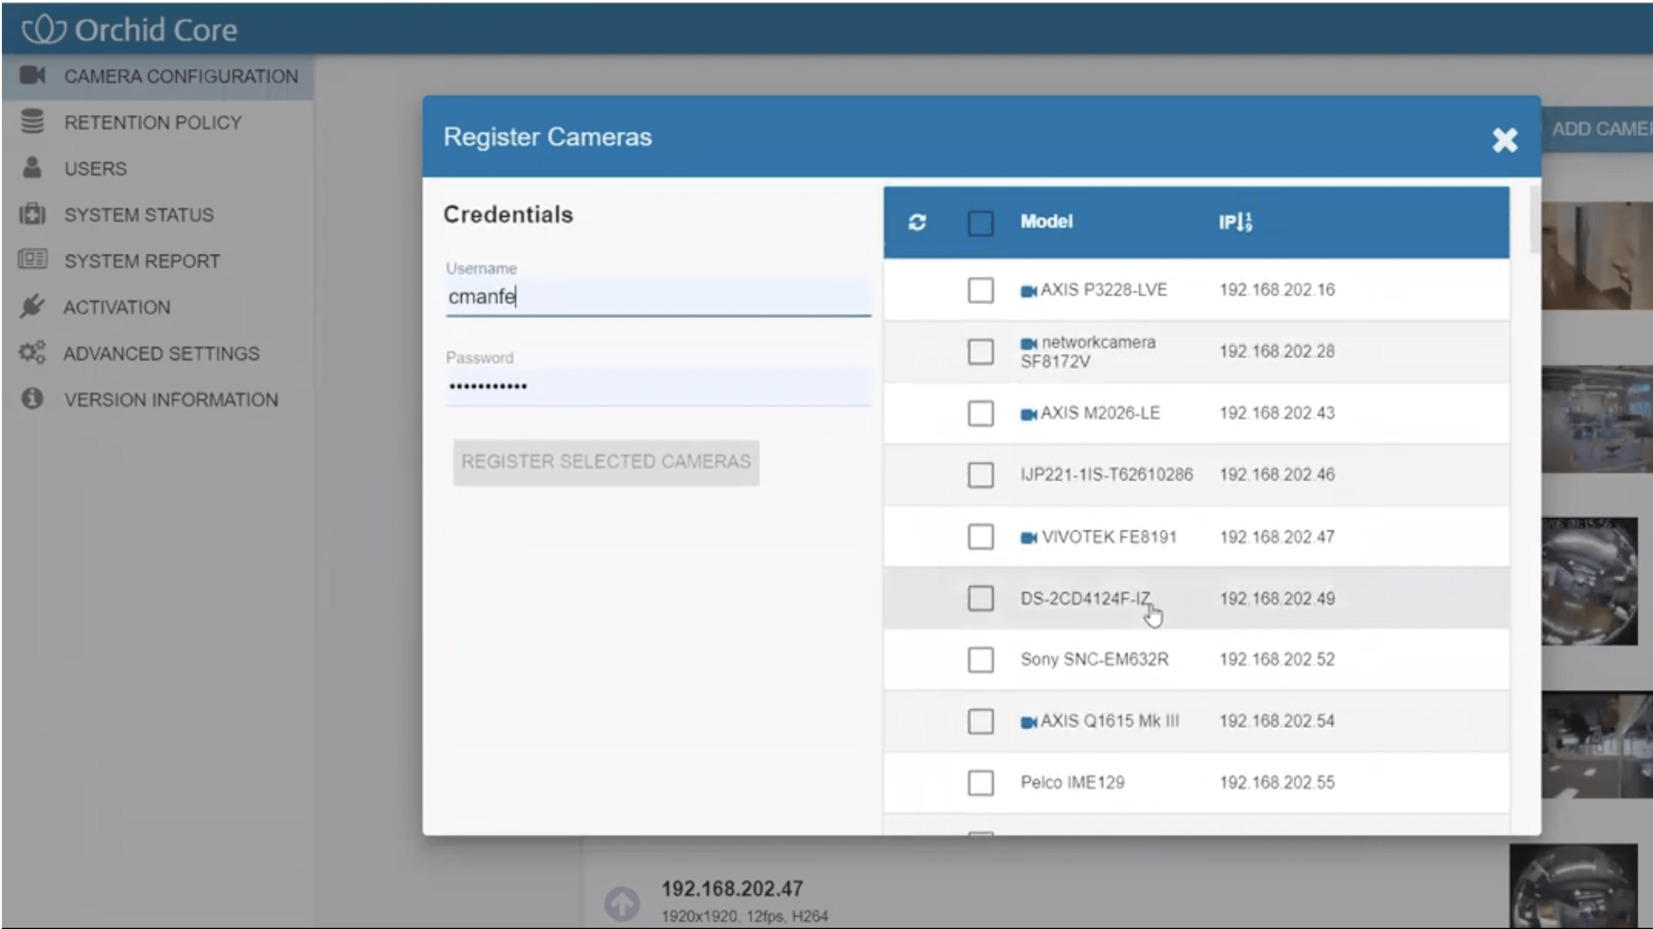Check the AXIS M2026-LE camera checkbox

pos(981,413)
